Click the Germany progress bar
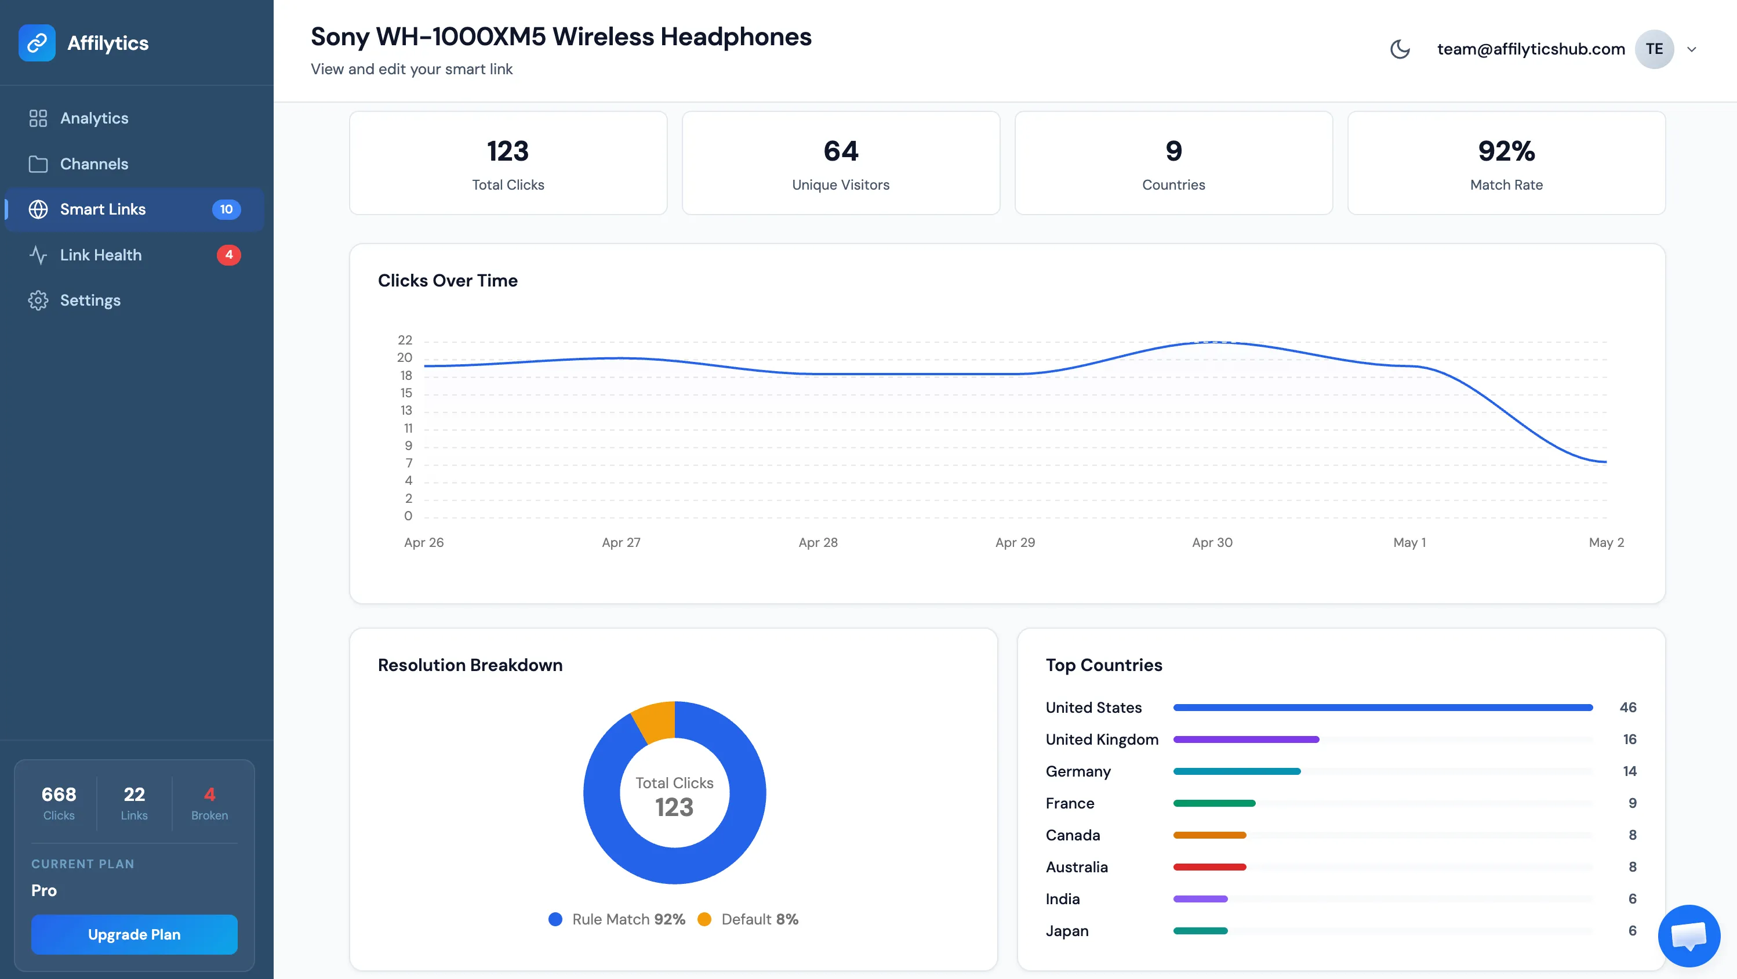 tap(1237, 771)
